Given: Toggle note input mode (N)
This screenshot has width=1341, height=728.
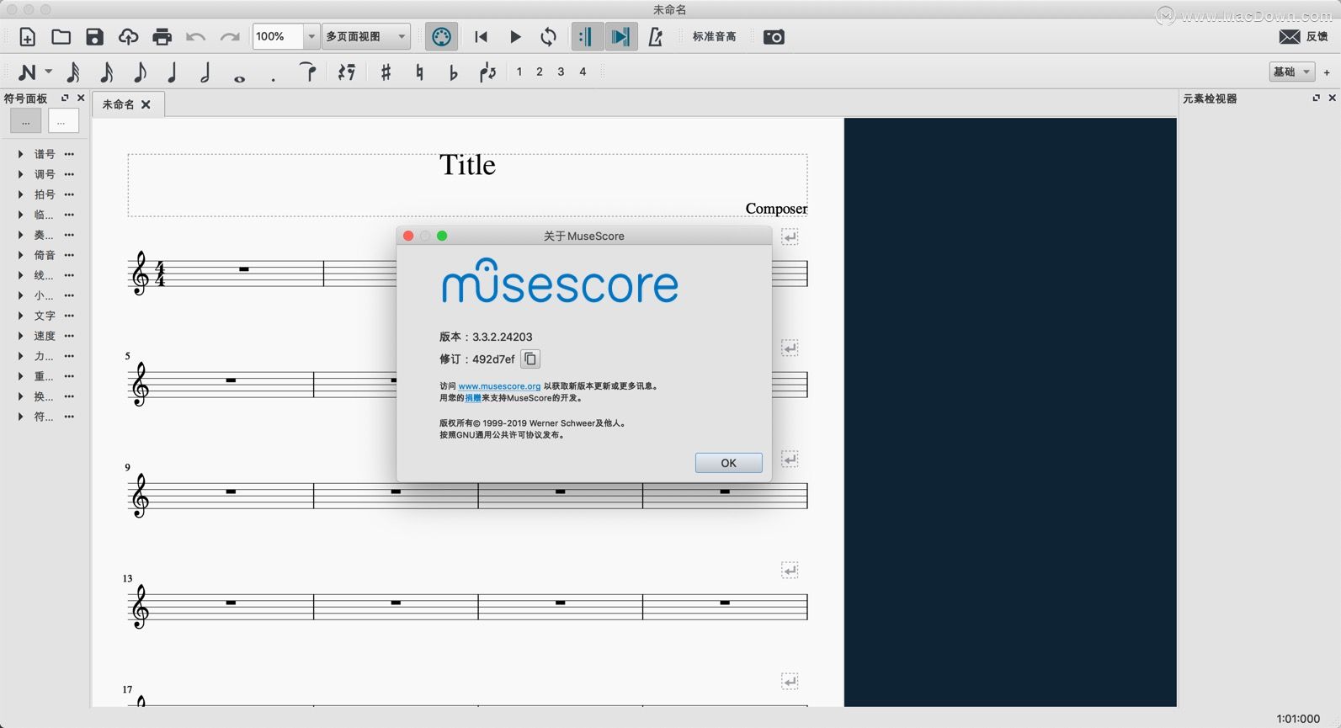Looking at the screenshot, I should coord(28,72).
